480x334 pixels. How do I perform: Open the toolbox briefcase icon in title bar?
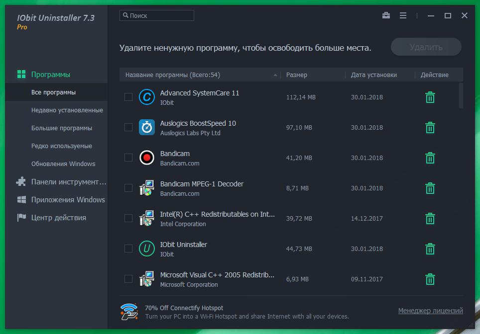tap(386, 15)
